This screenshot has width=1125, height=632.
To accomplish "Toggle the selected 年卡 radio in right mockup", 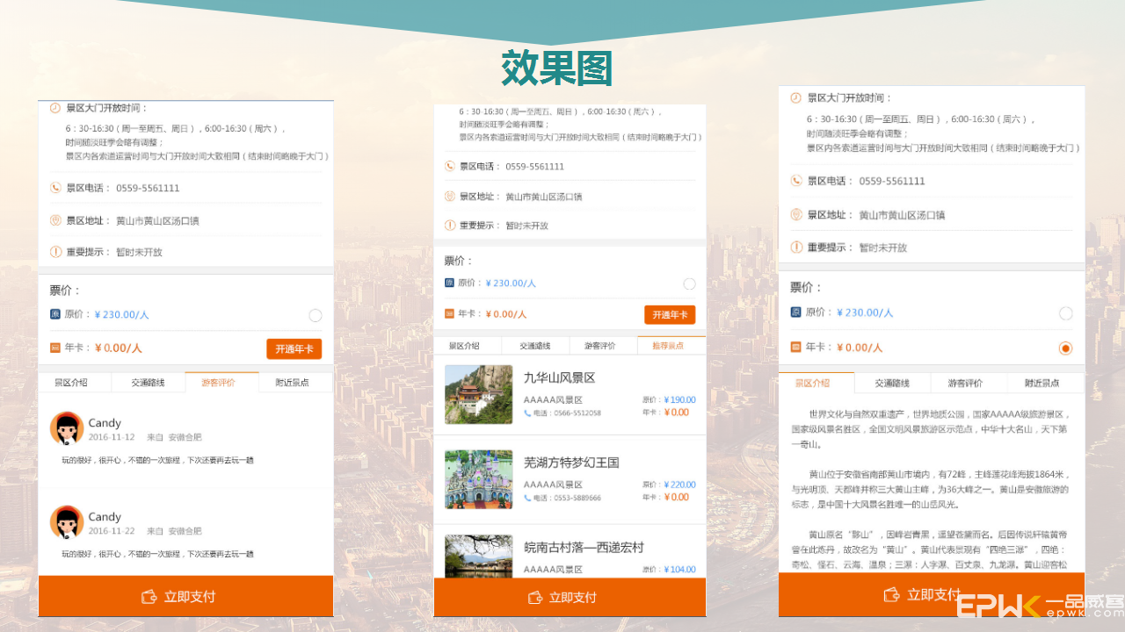I will point(1066,348).
